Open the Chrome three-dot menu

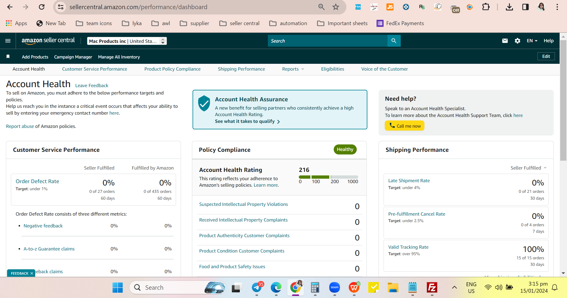click(557, 7)
